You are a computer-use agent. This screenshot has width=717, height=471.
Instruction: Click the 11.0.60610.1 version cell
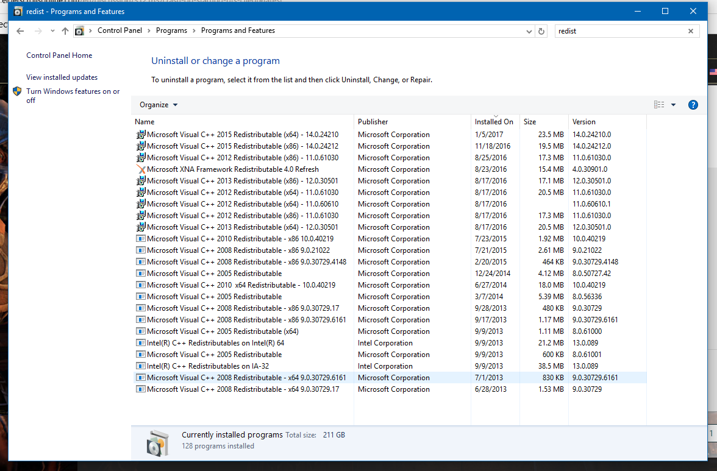tap(591, 204)
